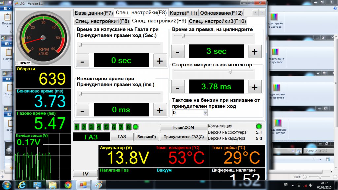Click the LPG app icon in title bar

tap(17, 3)
